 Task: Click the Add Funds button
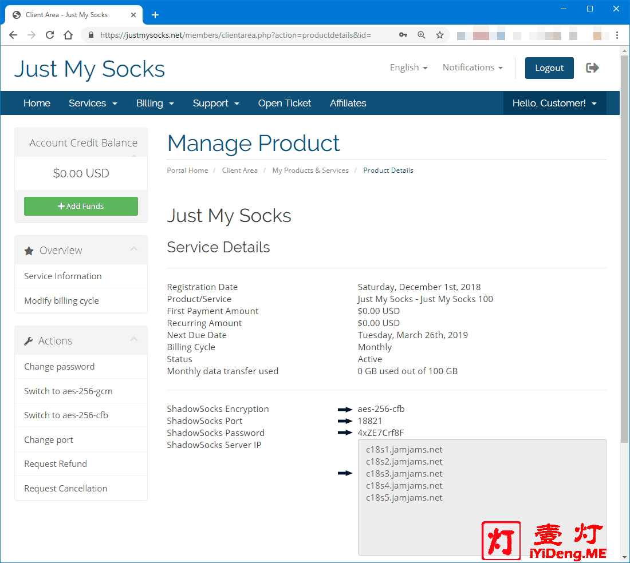81,206
